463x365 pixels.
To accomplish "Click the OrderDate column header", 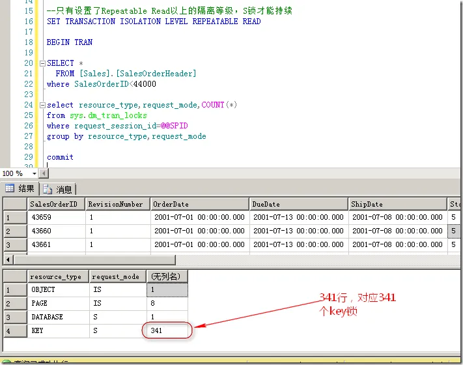I will 199,204.
